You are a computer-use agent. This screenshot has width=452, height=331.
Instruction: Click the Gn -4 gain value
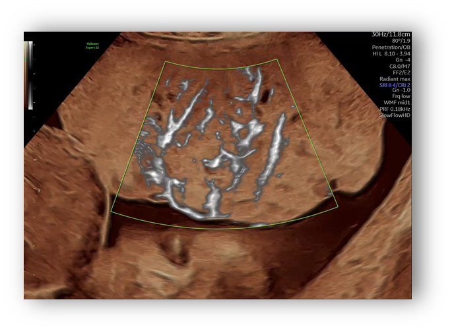403,63
